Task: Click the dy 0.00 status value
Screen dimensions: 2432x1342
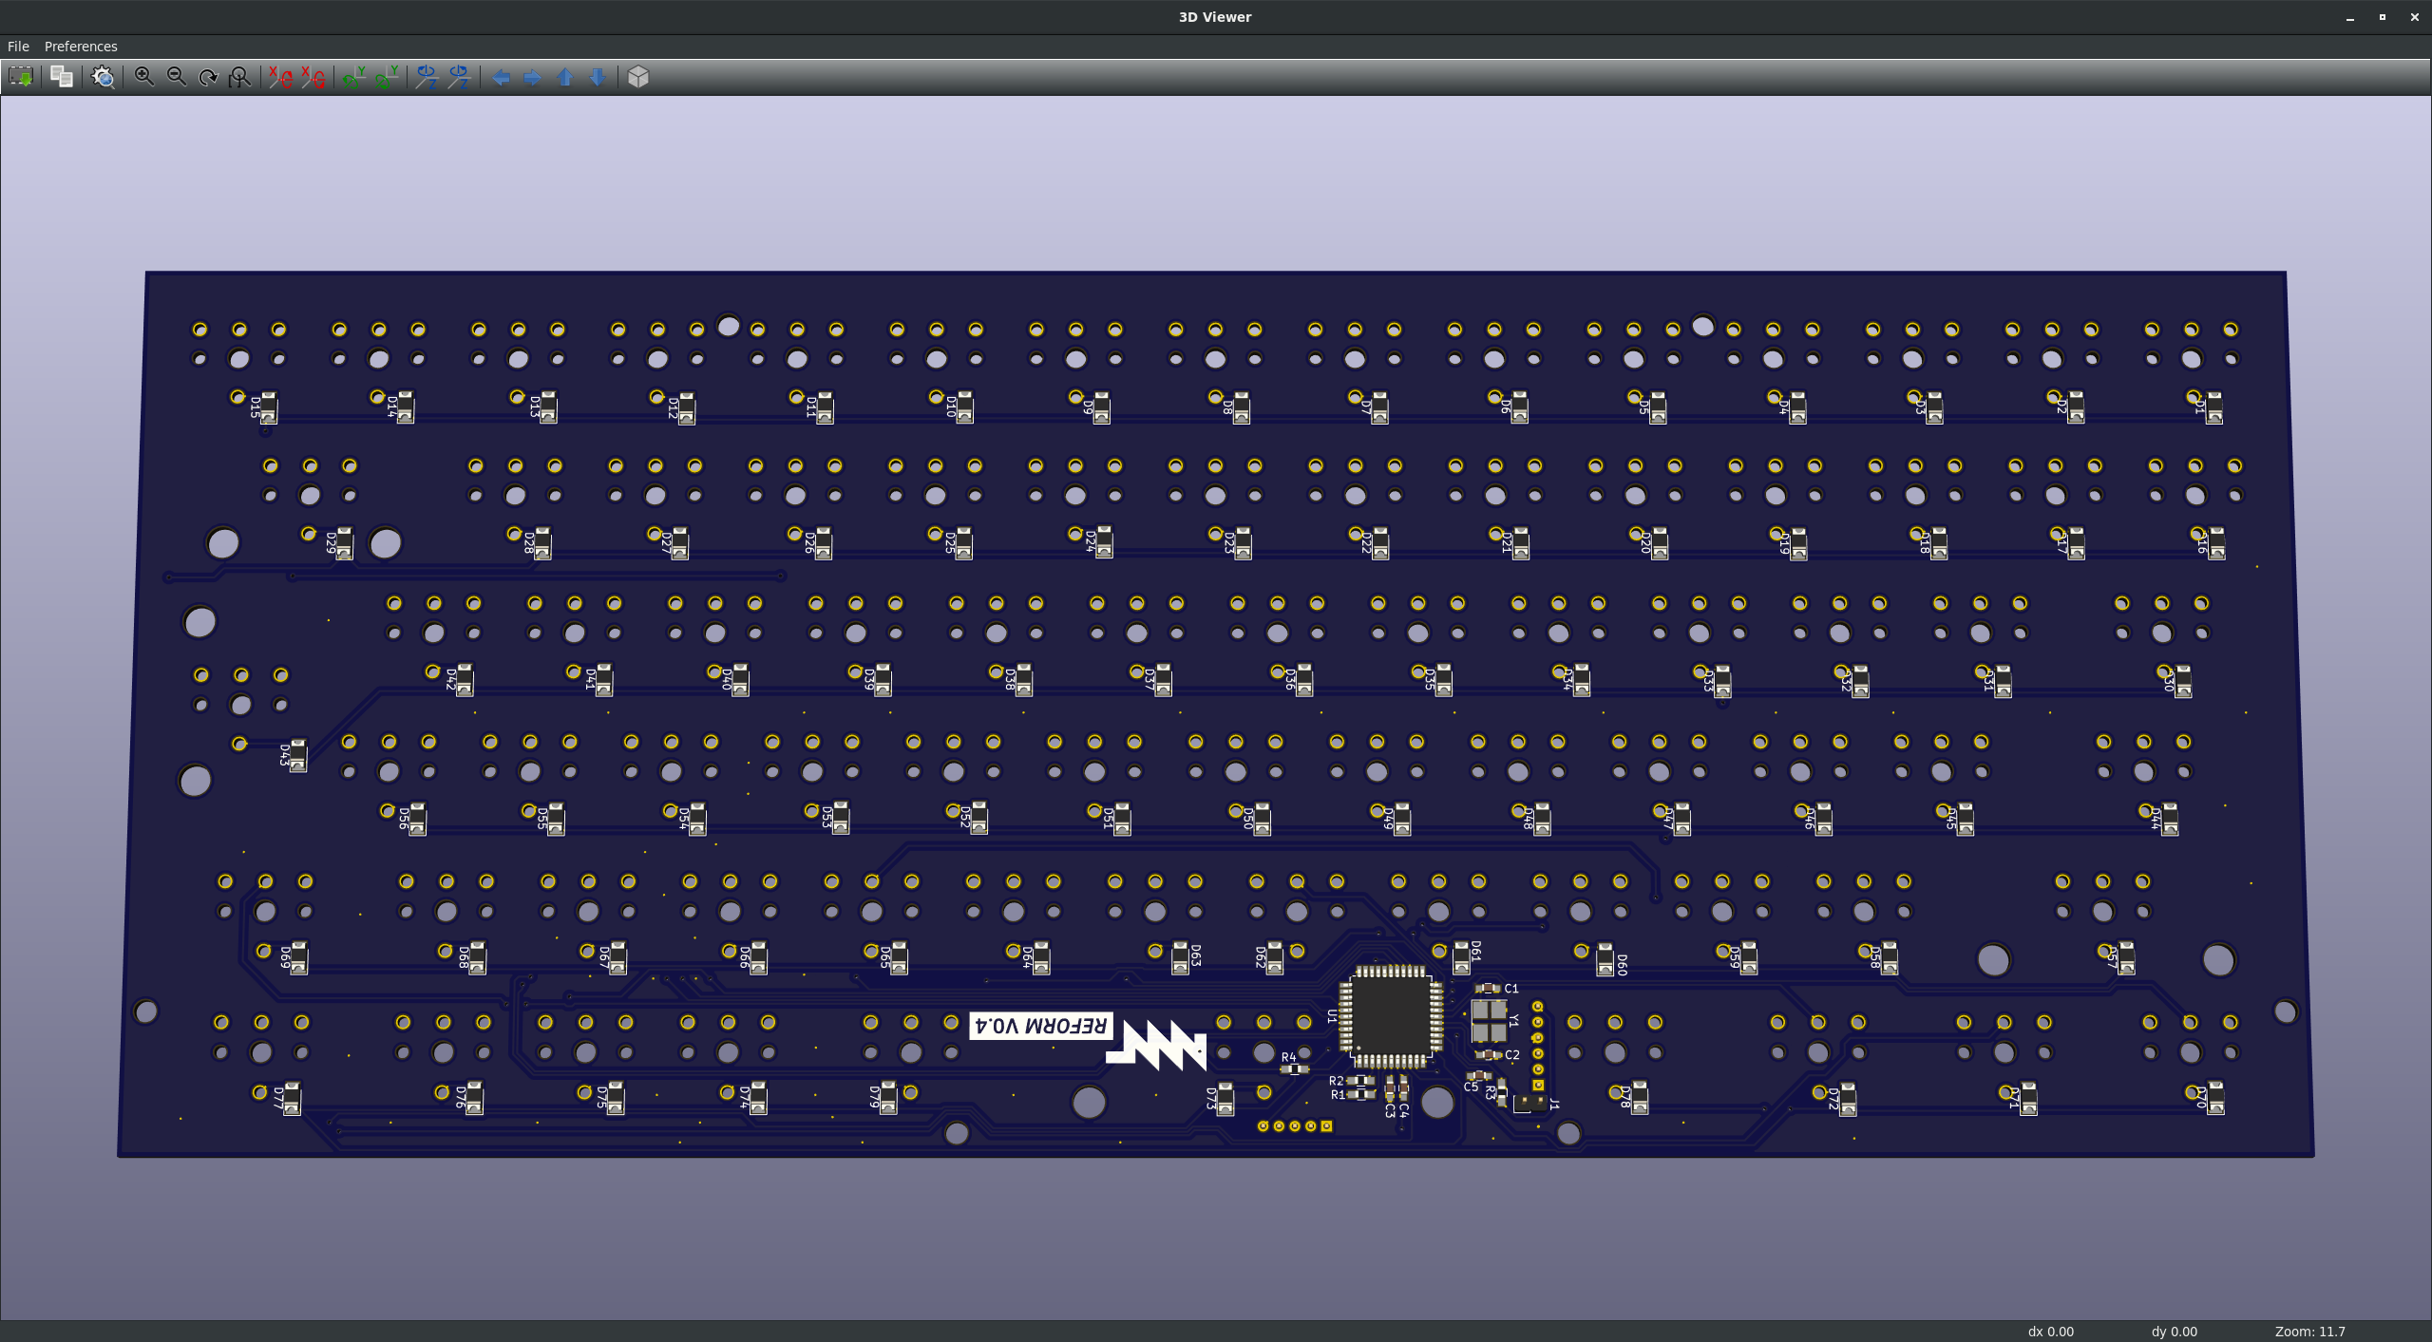Action: 2174,1332
